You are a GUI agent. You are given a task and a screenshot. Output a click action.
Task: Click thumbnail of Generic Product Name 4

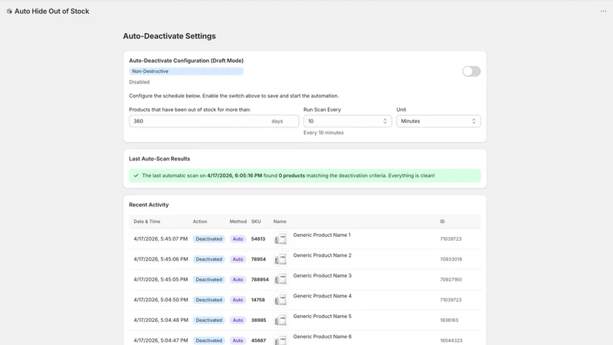click(280, 300)
